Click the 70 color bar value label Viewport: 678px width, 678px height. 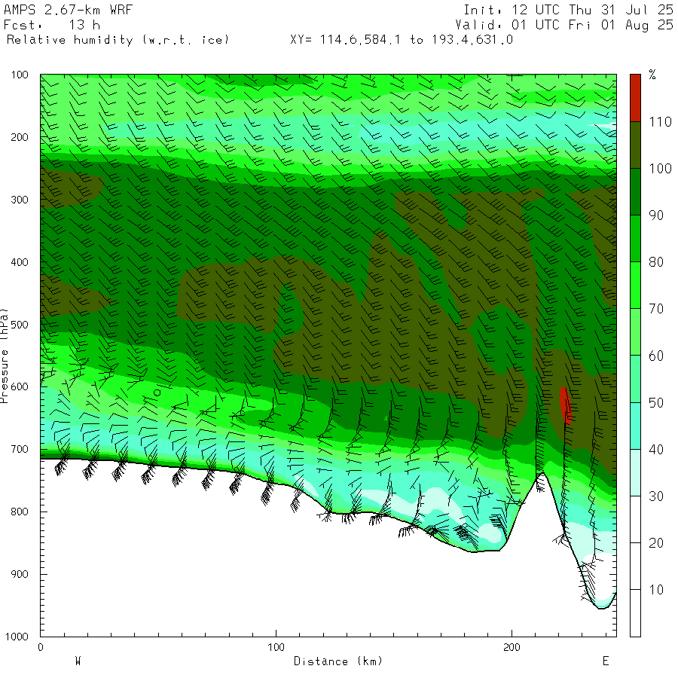[656, 309]
